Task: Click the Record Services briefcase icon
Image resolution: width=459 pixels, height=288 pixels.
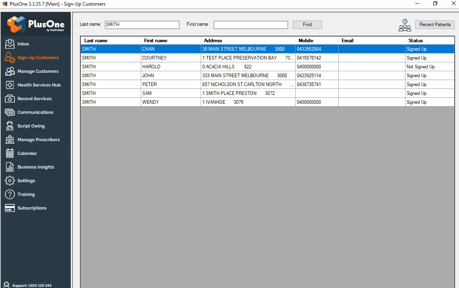Action: pos(10,99)
